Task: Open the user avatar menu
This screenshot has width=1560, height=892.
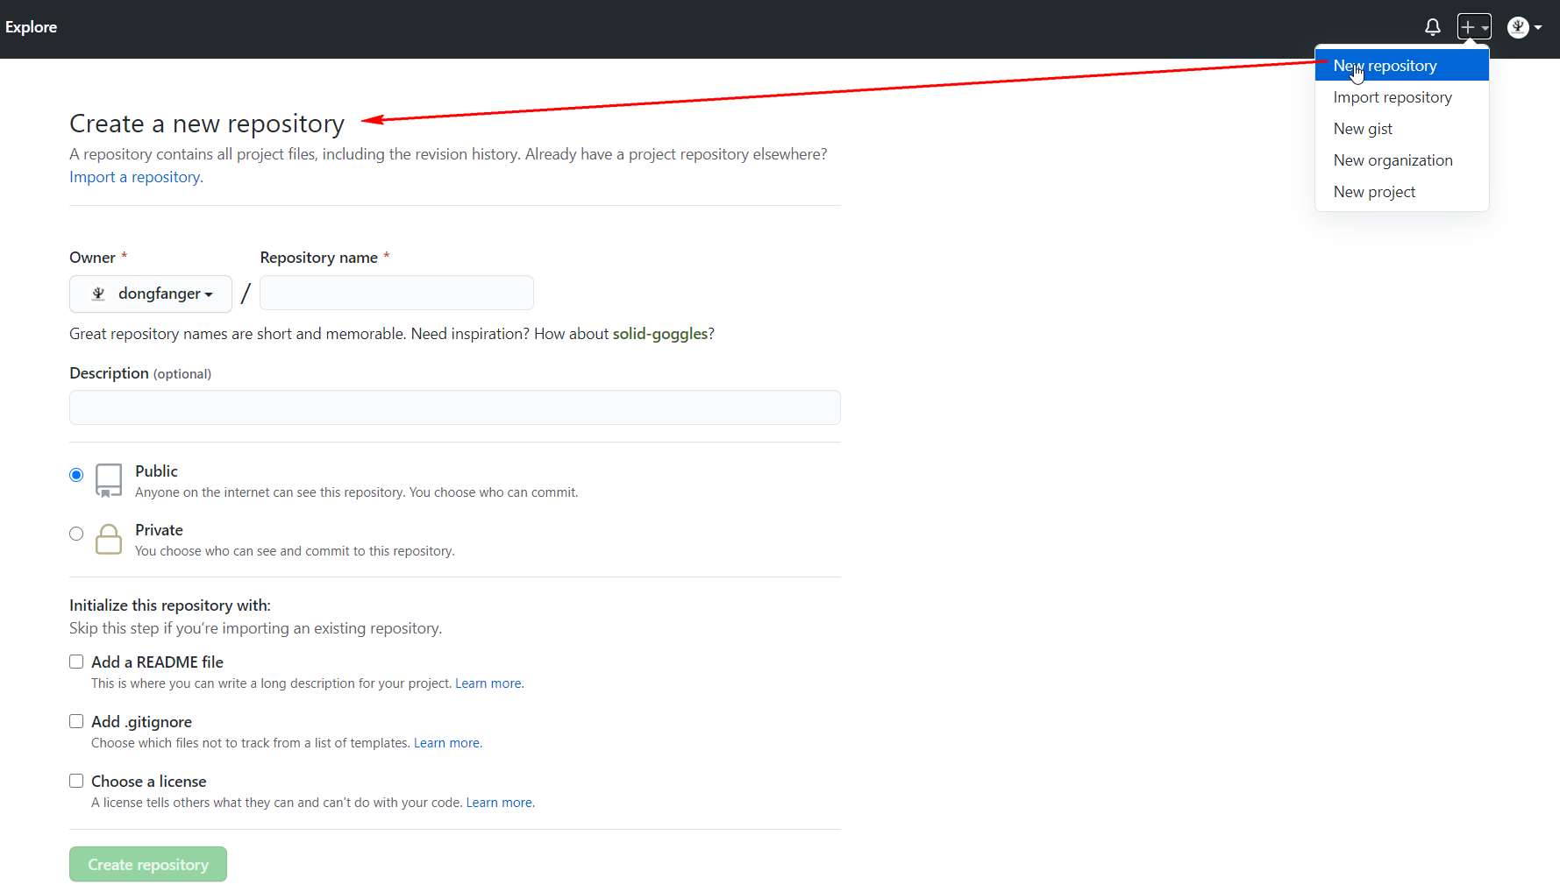Action: pyautogui.click(x=1524, y=27)
